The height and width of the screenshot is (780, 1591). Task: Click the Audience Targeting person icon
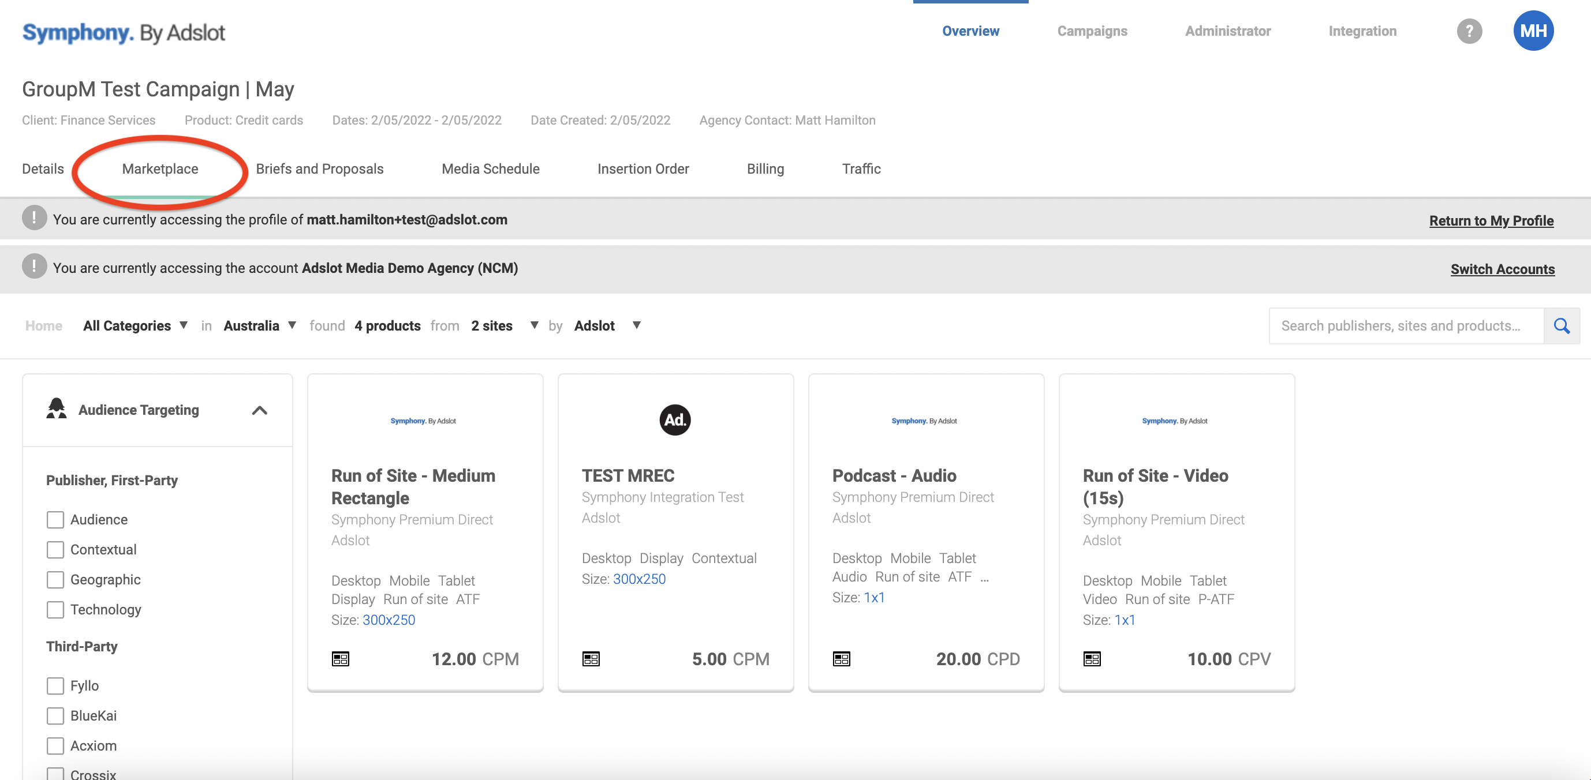pyautogui.click(x=56, y=408)
